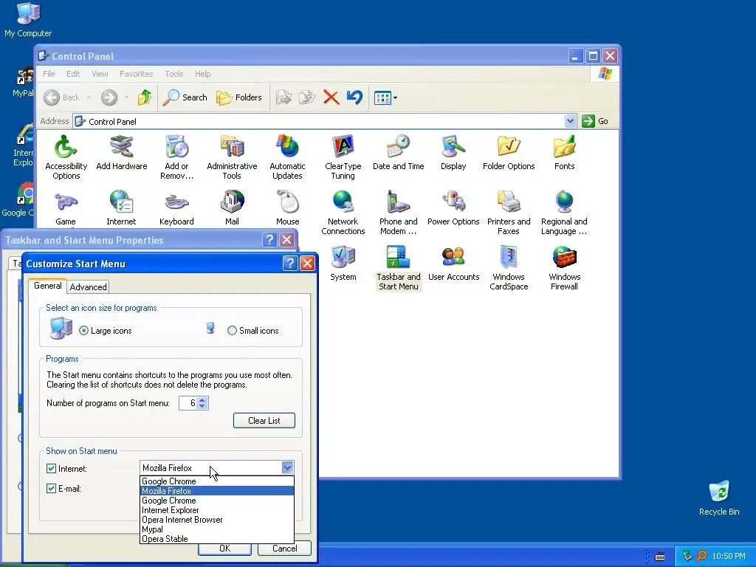756x567 pixels.
Task: Collapse the Internet browser dropdown arrow
Action: tap(287, 467)
